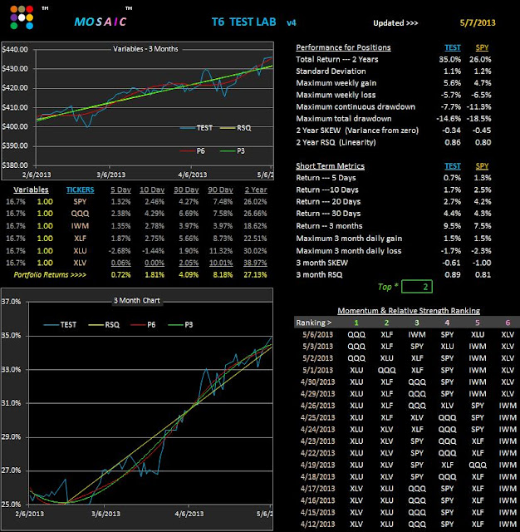Click 'Momentum & Relative Strength Ranking' heading

(409, 310)
